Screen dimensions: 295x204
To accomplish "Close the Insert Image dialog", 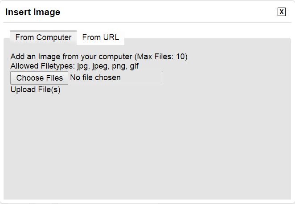I will (281, 12).
